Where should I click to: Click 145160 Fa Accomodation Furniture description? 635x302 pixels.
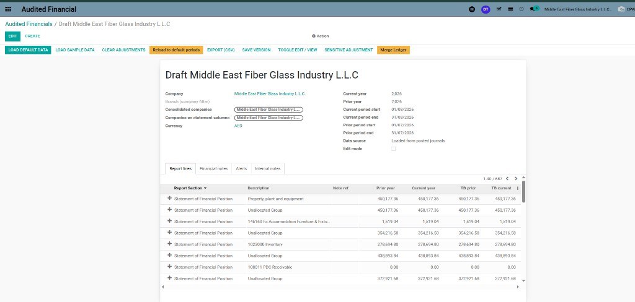coord(289,222)
